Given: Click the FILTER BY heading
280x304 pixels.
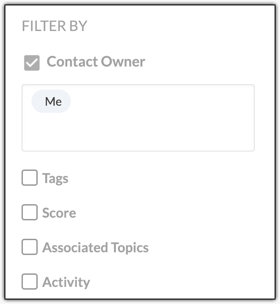Looking at the screenshot, I should click(54, 26).
